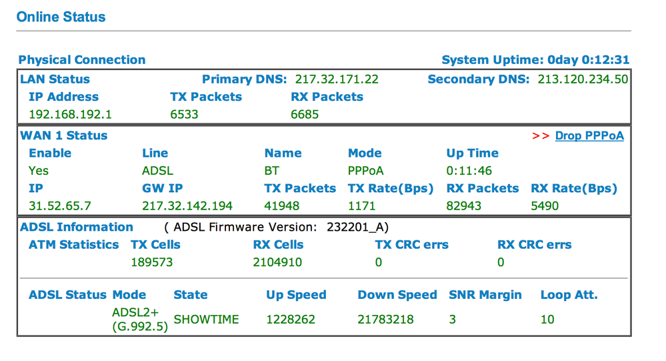Click the Primary DNS label

coord(244,79)
